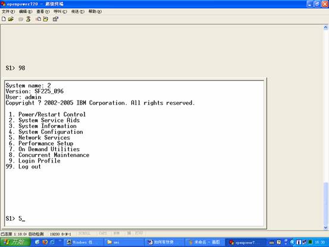Open the 查看(V) menu
This screenshot has width=329, height=247.
[43, 11]
